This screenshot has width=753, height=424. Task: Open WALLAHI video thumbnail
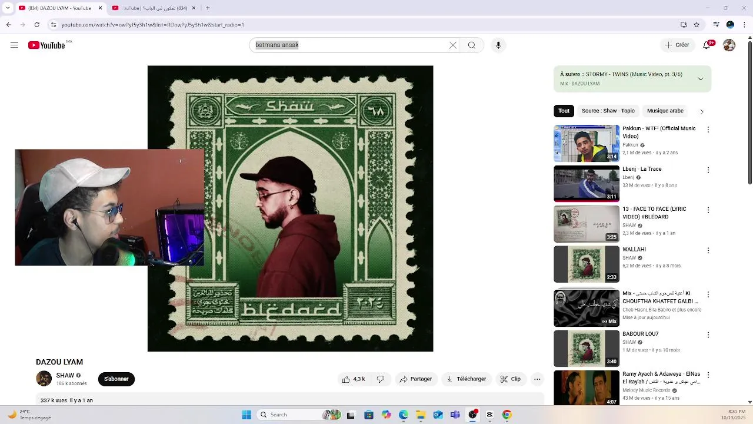587,264
